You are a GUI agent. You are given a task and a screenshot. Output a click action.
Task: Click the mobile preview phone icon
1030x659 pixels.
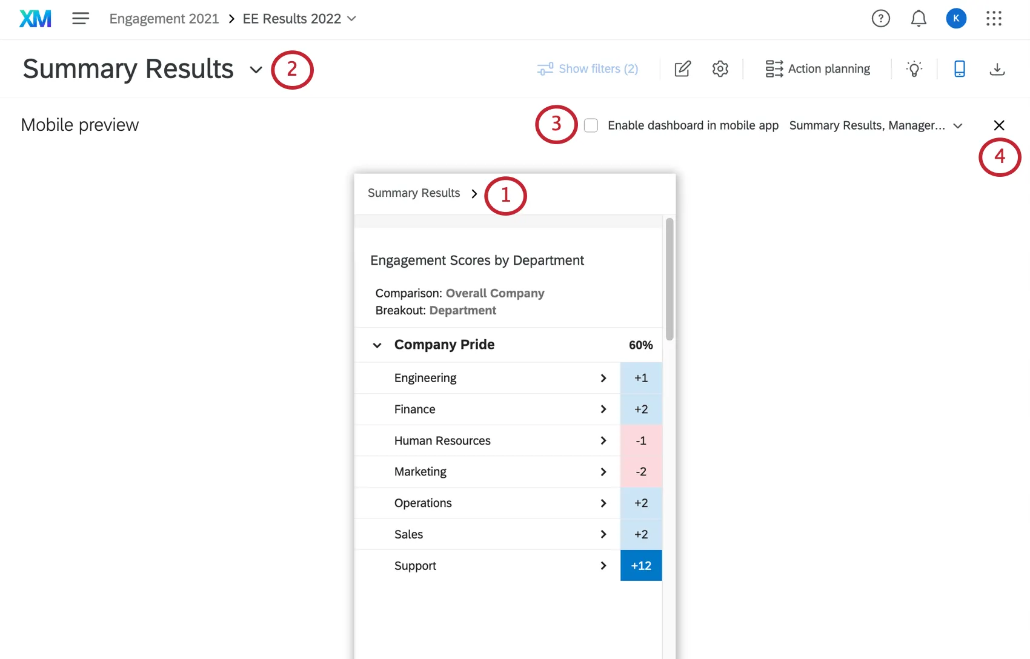(x=959, y=68)
